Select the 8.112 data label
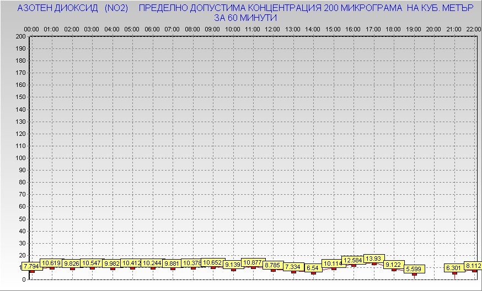Viewport: 482px width, 291px height. click(x=474, y=266)
